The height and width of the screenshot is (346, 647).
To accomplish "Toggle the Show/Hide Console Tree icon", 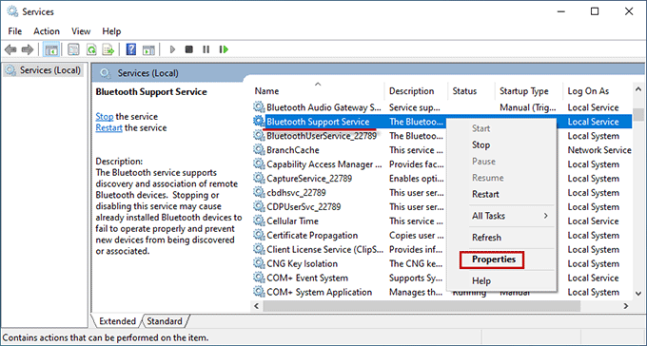I will (51, 49).
